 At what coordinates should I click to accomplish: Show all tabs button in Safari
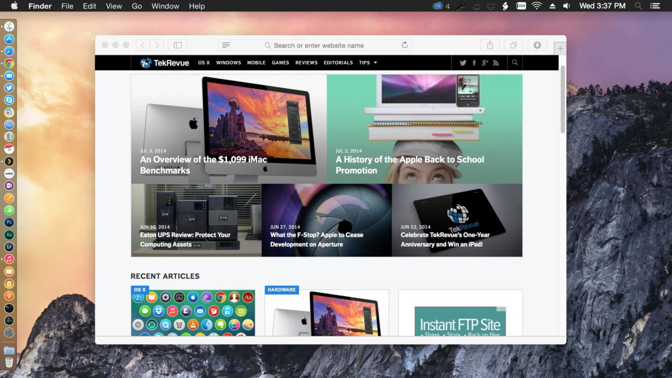pos(513,45)
